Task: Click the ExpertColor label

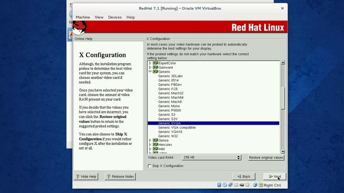Action: (x=167, y=63)
